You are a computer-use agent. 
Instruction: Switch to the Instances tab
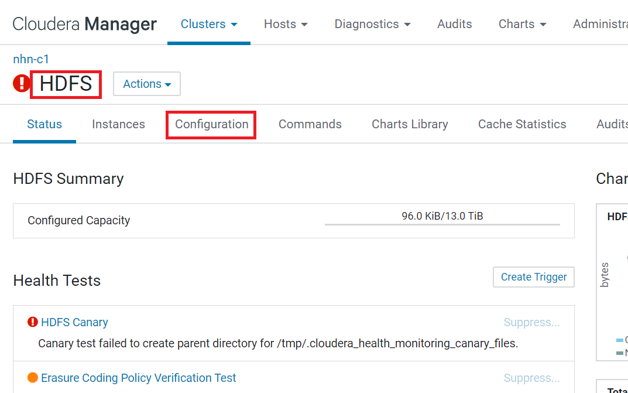(118, 124)
